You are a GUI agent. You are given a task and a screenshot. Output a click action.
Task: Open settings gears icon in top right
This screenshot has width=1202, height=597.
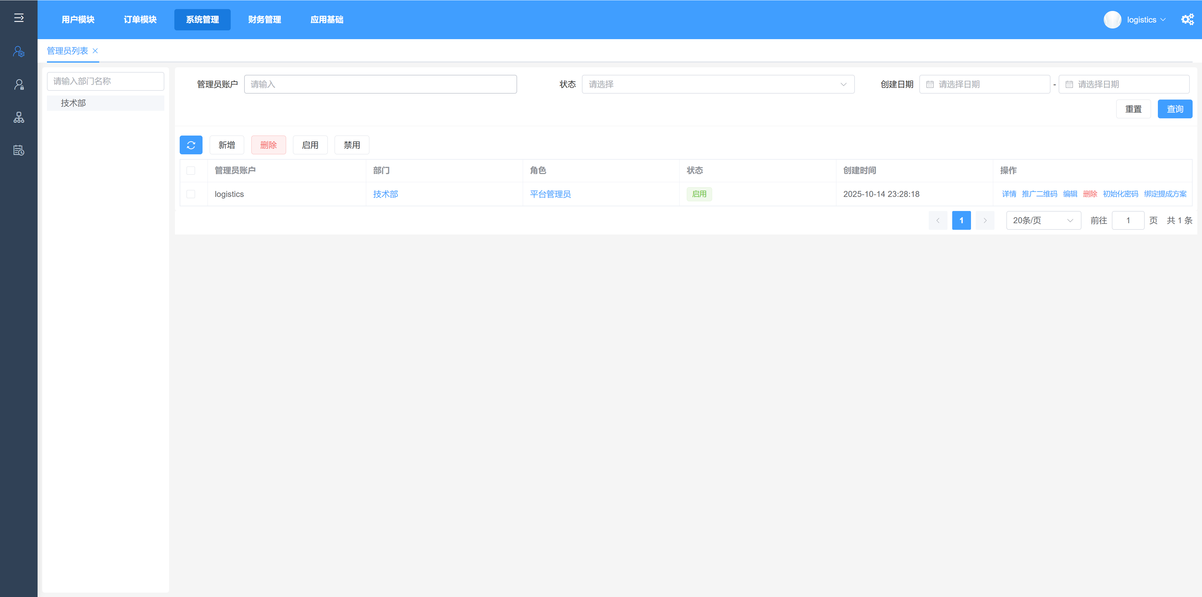pos(1187,20)
